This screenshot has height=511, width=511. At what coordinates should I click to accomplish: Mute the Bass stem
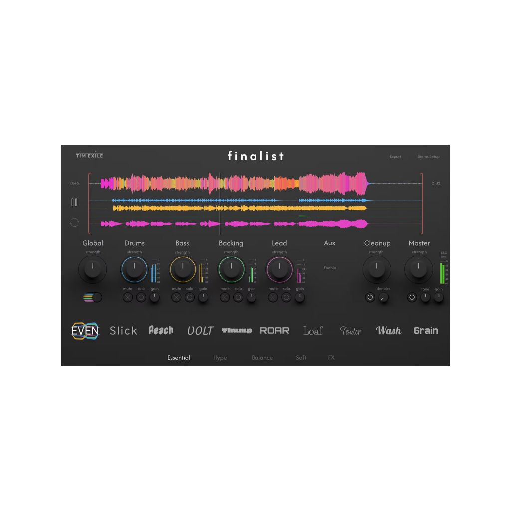176,297
